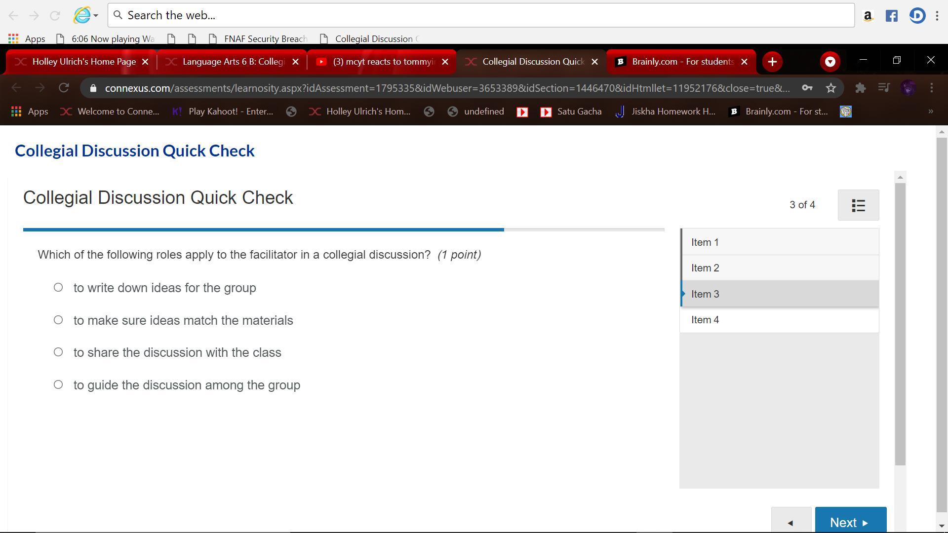The image size is (948, 533).
Task: Open the media control playlist icon
Action: 884,88
